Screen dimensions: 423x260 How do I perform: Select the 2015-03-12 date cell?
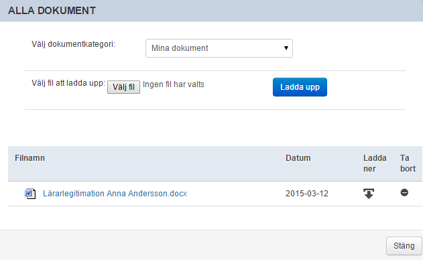pyautogui.click(x=307, y=194)
